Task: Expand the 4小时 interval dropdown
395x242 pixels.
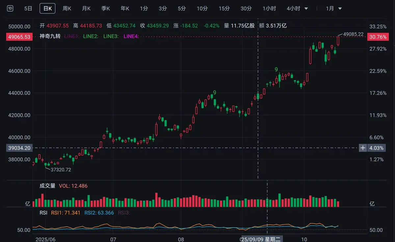Action: coord(297,9)
